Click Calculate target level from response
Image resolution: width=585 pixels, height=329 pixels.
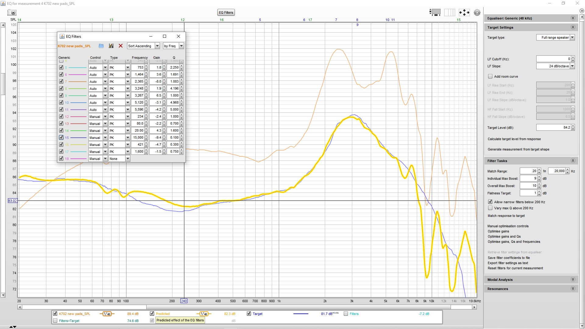(x=514, y=139)
